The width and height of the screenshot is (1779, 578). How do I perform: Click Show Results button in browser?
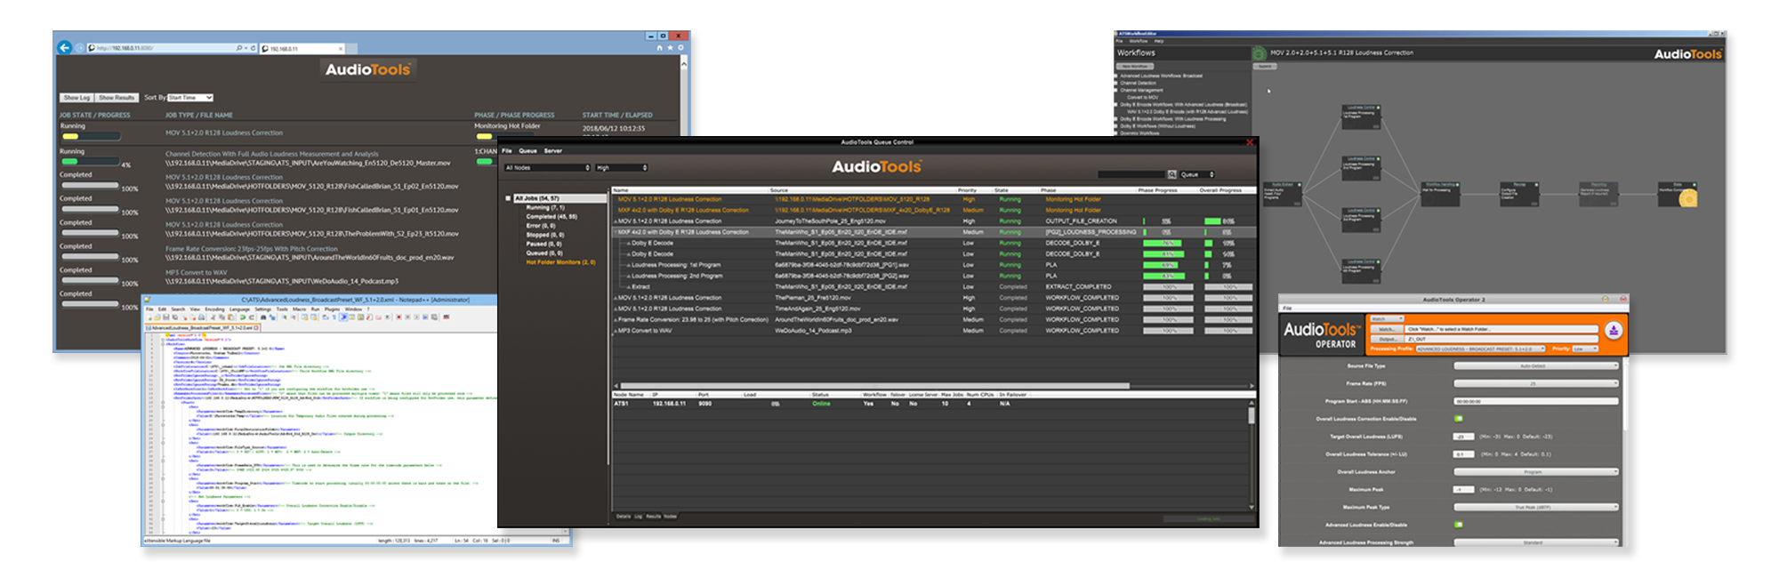point(117,98)
